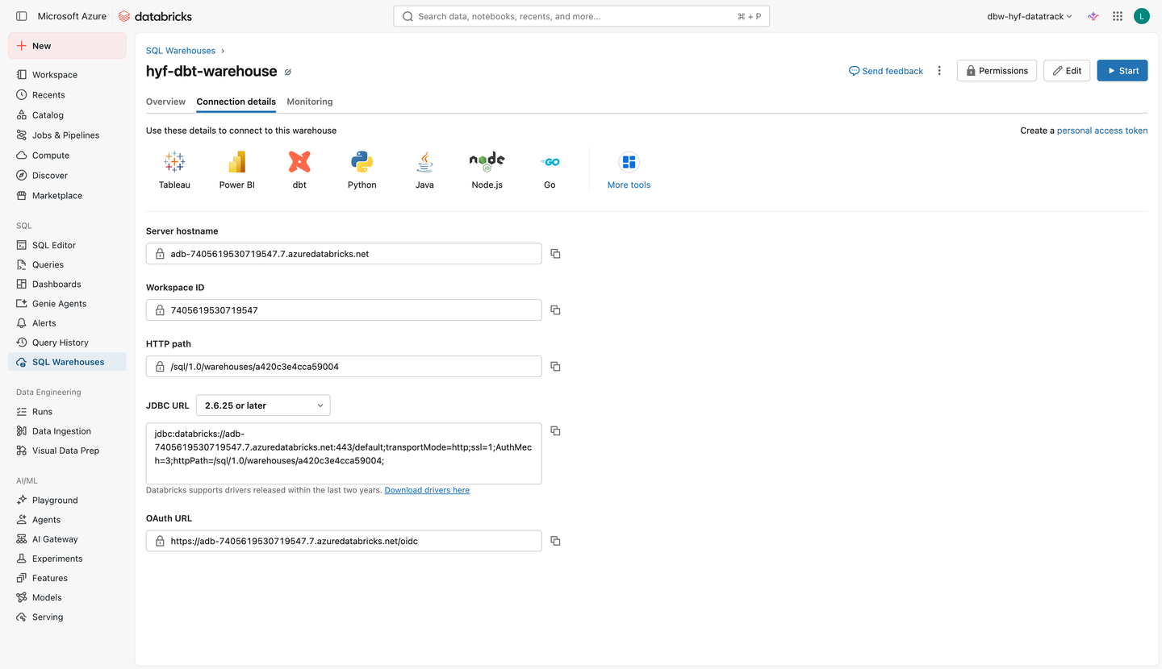Click the New button
1162x669 pixels.
coord(67,46)
